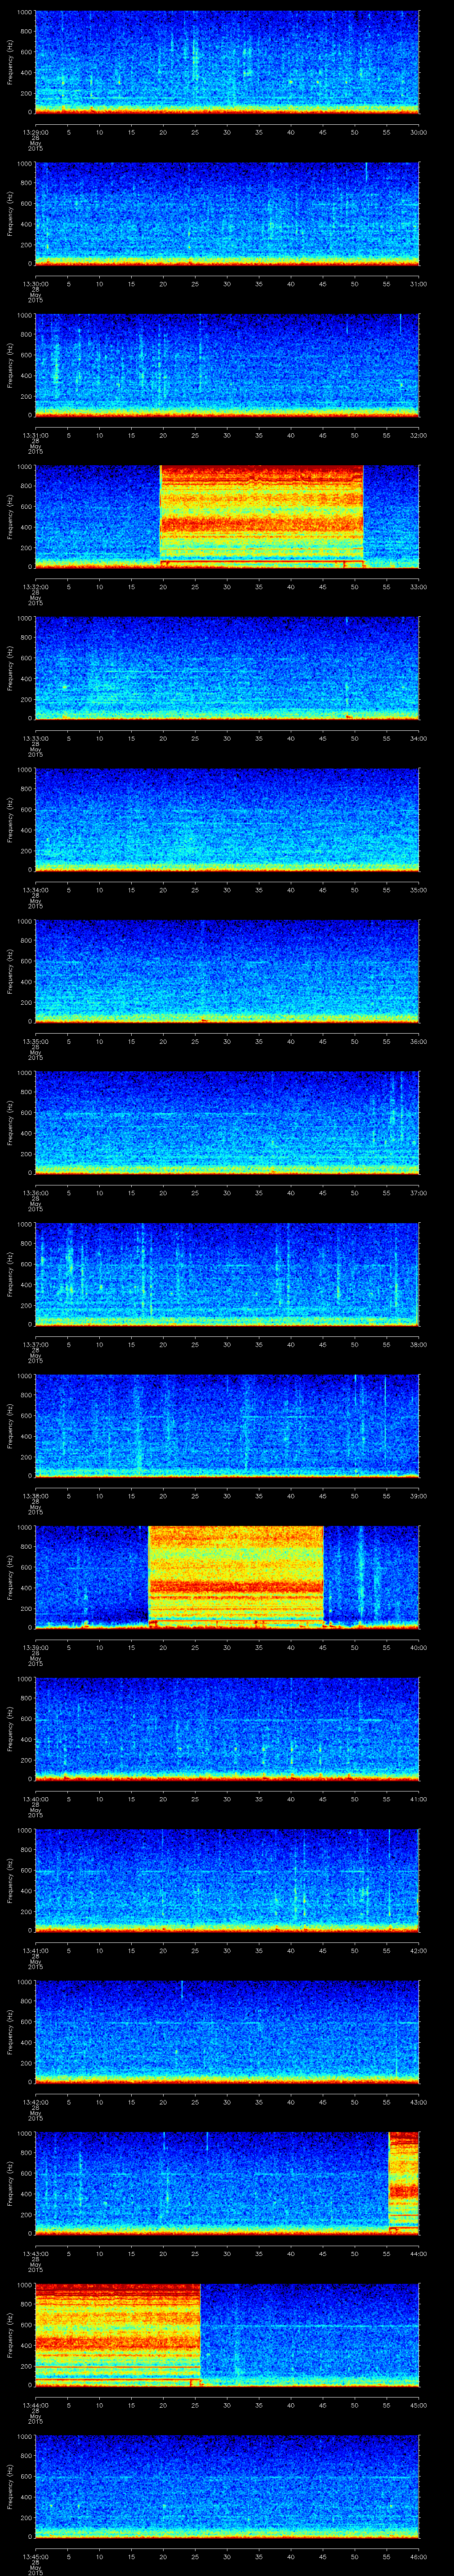Click the noise onset in the 13:43:00 spectrogram
The width and height of the screenshot is (454, 2576).
[x=403, y=2183]
